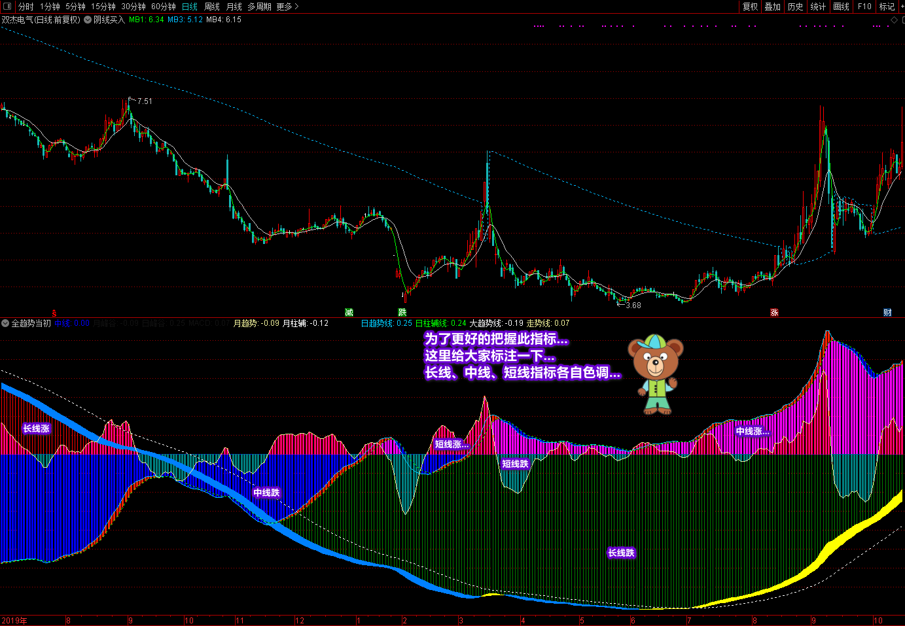Click the green 跌 event marker
The width and height of the screenshot is (905, 626).
click(x=402, y=313)
